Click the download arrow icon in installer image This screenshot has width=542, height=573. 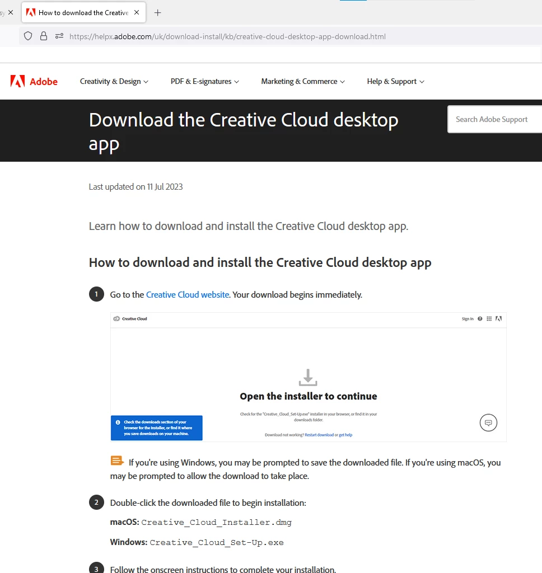pos(308,378)
